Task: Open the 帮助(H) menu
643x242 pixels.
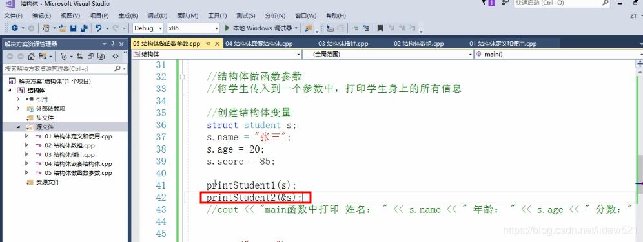Action: 336,15
